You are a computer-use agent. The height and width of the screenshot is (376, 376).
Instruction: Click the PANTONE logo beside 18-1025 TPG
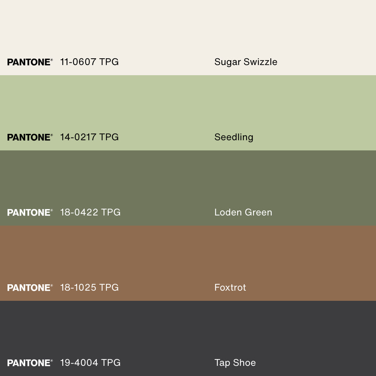click(30, 288)
